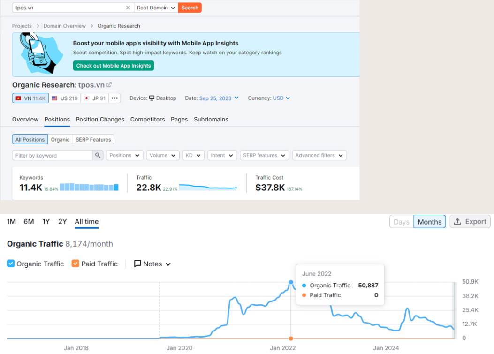This screenshot has height=354, width=494.
Task: Open the Overview tab
Action: (25, 120)
